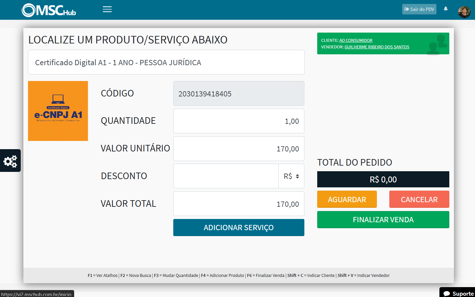
Task: Click the MSCHub logo
Action: pyautogui.click(x=48, y=10)
